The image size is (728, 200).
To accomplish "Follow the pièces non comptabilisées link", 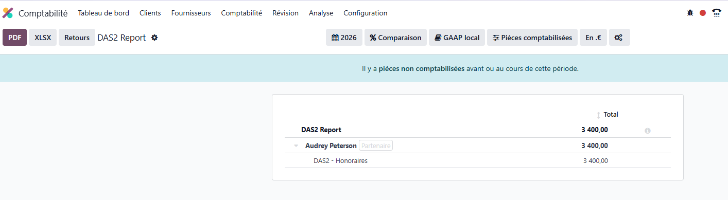I will [x=422, y=68].
